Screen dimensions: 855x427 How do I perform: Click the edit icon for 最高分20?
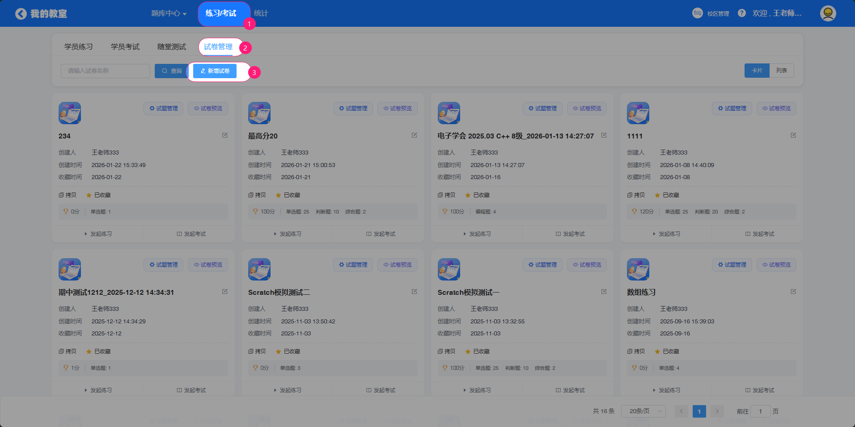click(x=415, y=135)
